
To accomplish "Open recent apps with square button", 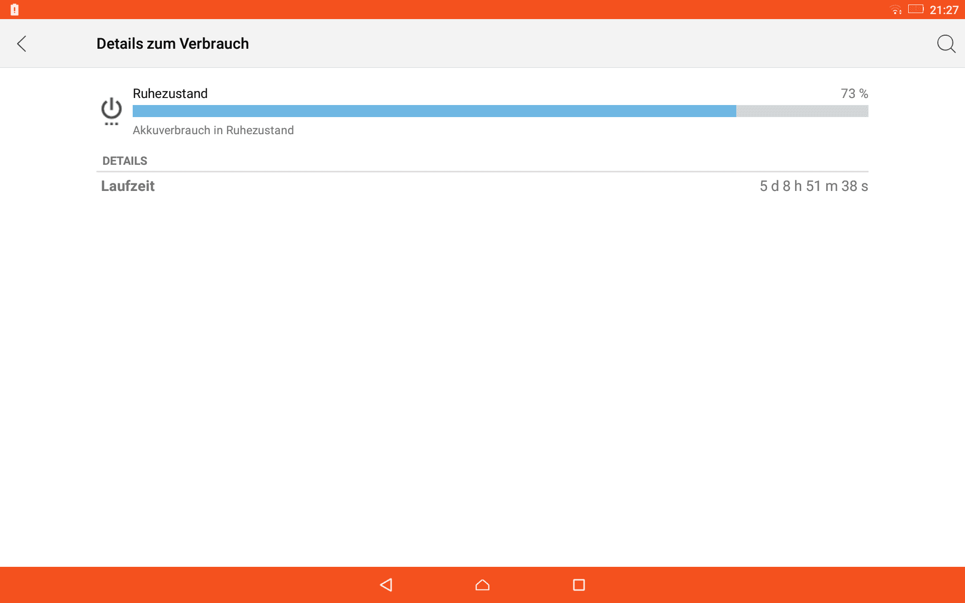I will click(579, 585).
